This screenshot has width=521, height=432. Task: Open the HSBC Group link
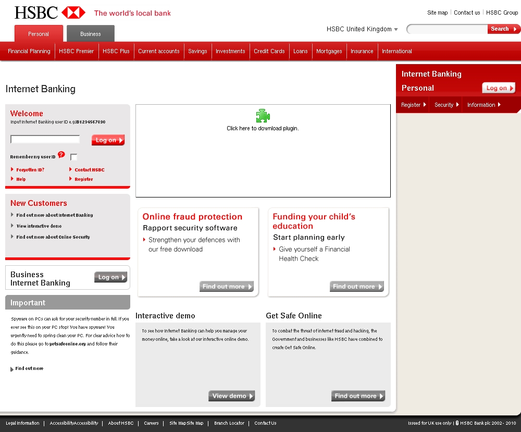point(502,13)
